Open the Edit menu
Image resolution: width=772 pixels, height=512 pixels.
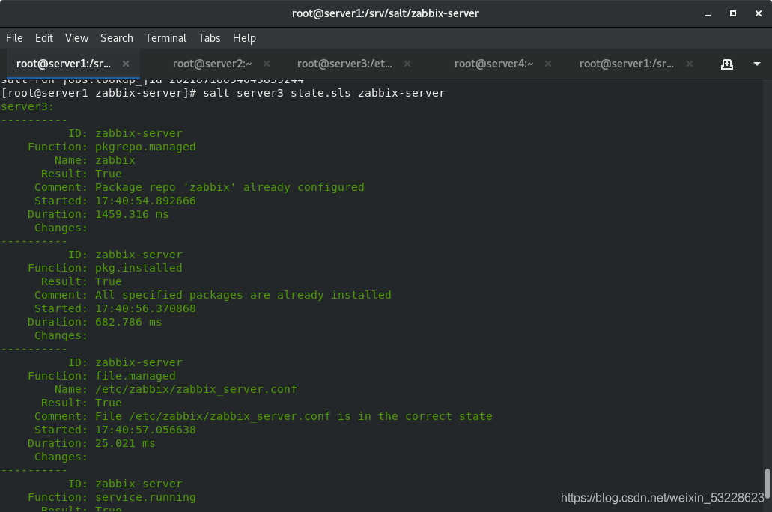pos(44,38)
